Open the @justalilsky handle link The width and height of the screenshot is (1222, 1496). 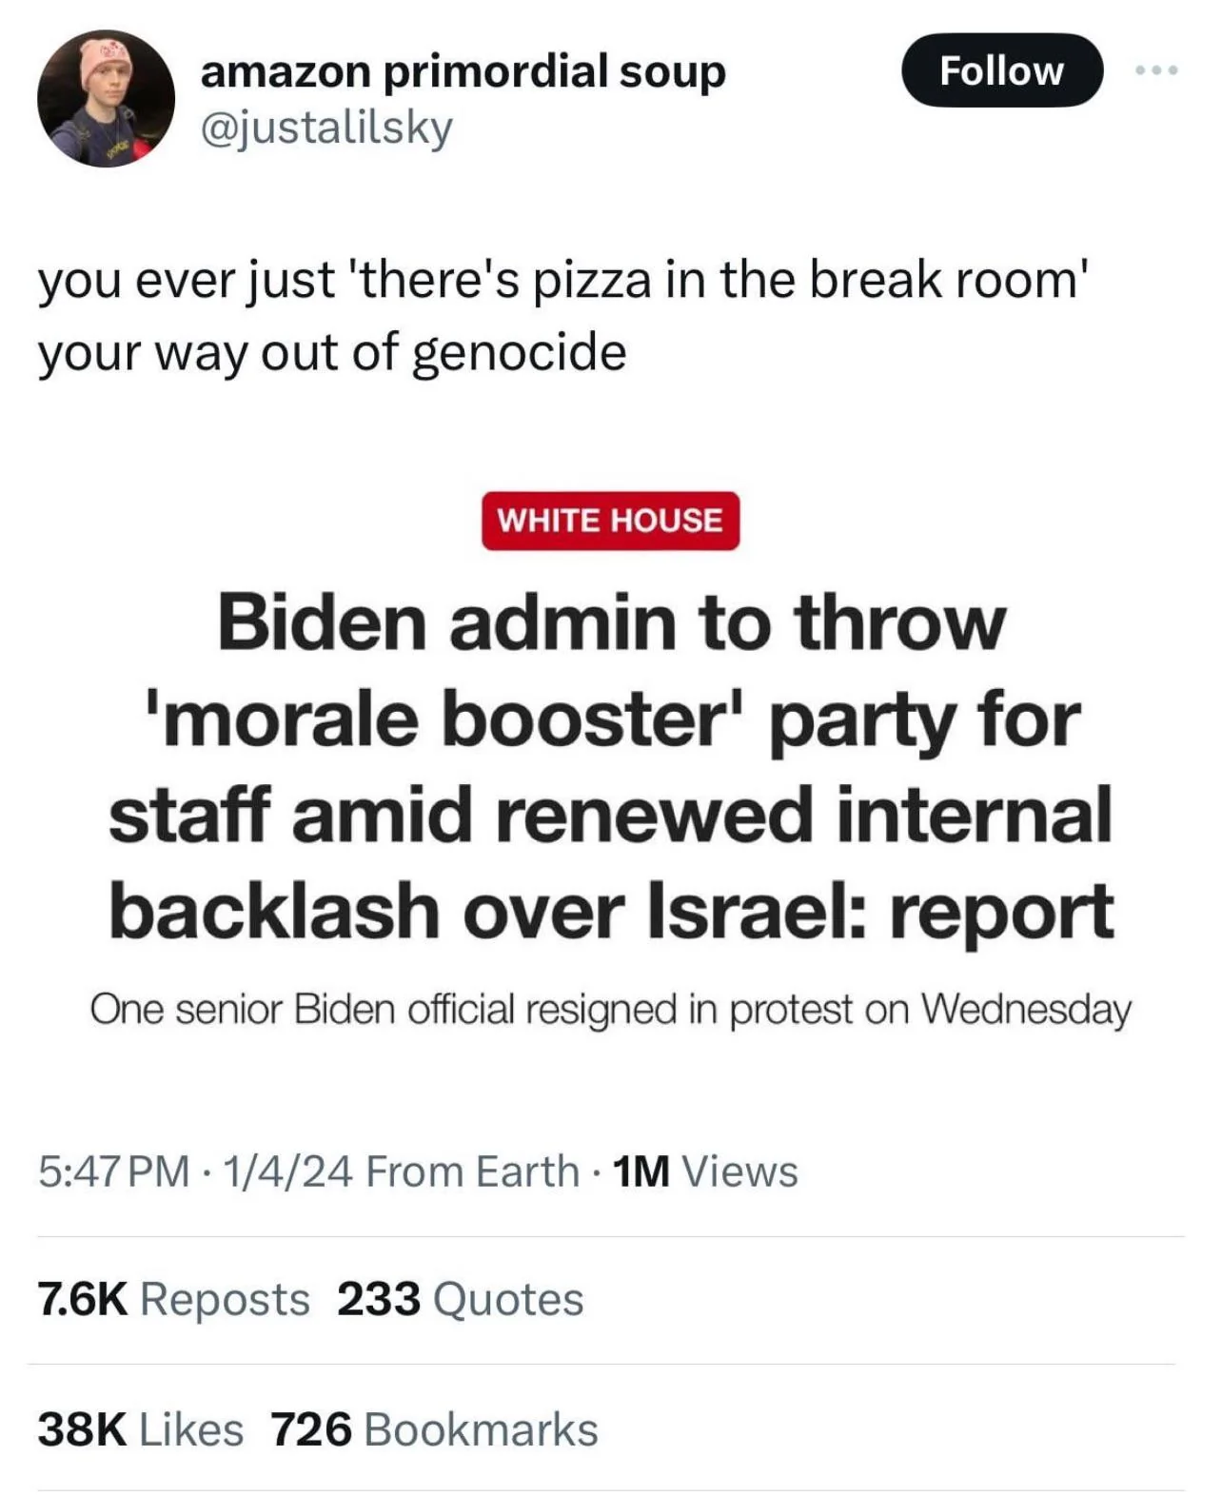tap(326, 128)
